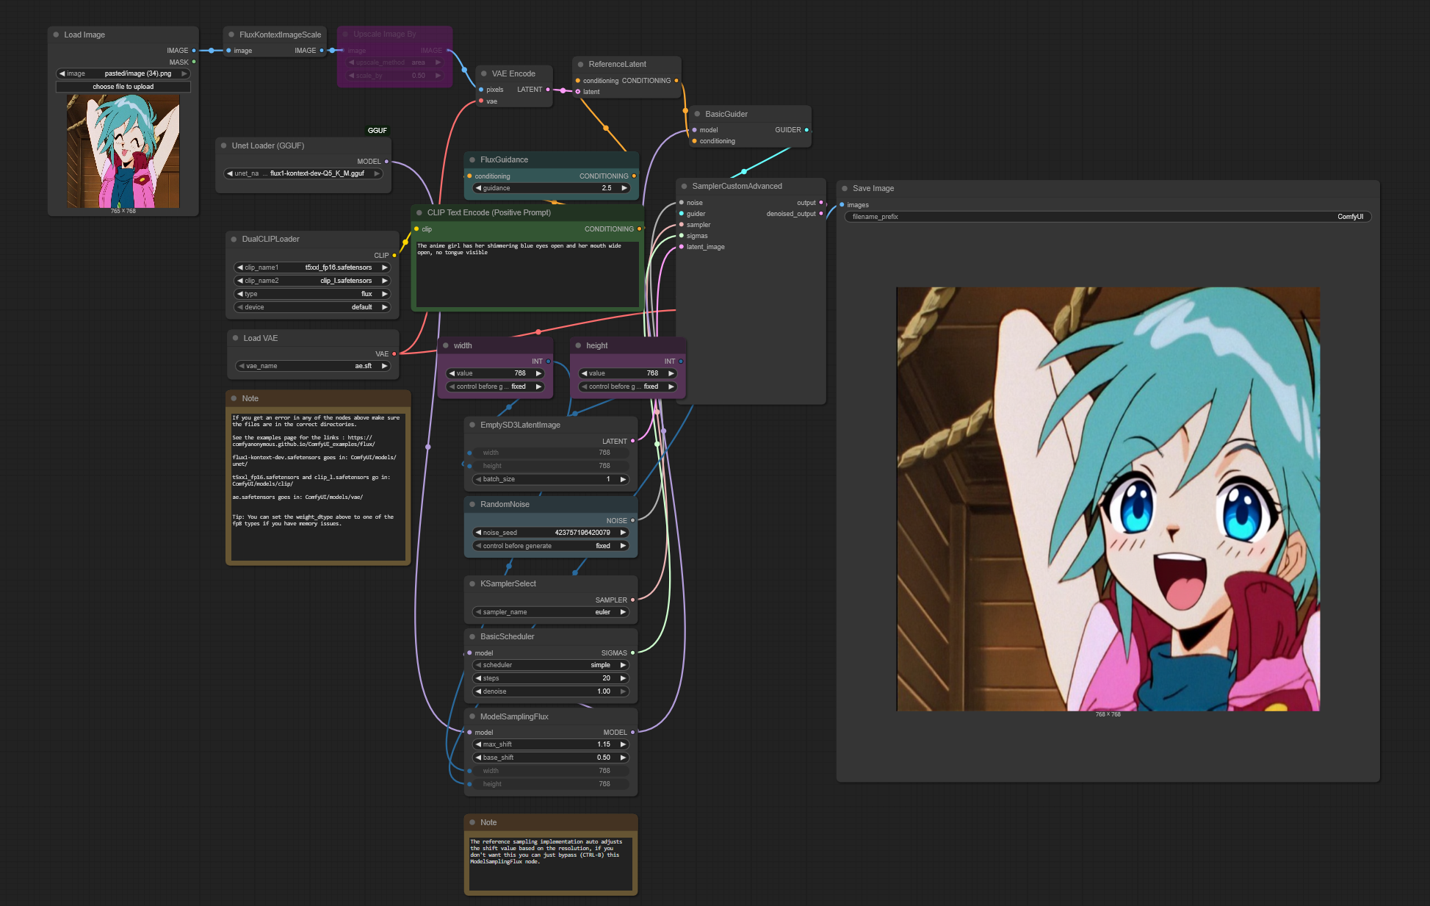
Task: Toggle control before generate on RandomNoise
Action: click(x=551, y=546)
